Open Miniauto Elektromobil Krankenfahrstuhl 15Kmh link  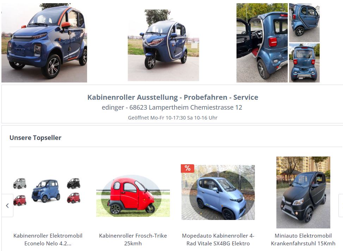pyautogui.click(x=303, y=239)
